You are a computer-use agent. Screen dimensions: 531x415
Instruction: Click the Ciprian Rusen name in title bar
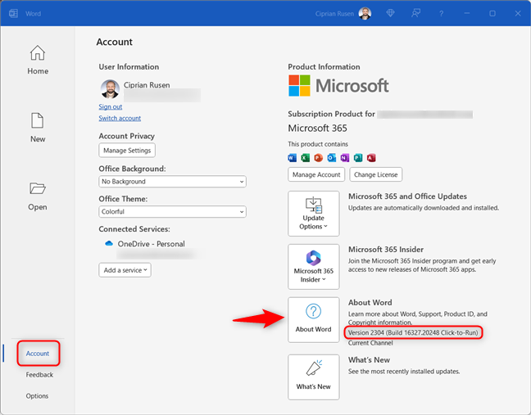point(334,14)
